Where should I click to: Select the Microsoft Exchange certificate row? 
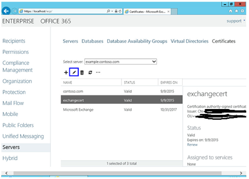121,109
